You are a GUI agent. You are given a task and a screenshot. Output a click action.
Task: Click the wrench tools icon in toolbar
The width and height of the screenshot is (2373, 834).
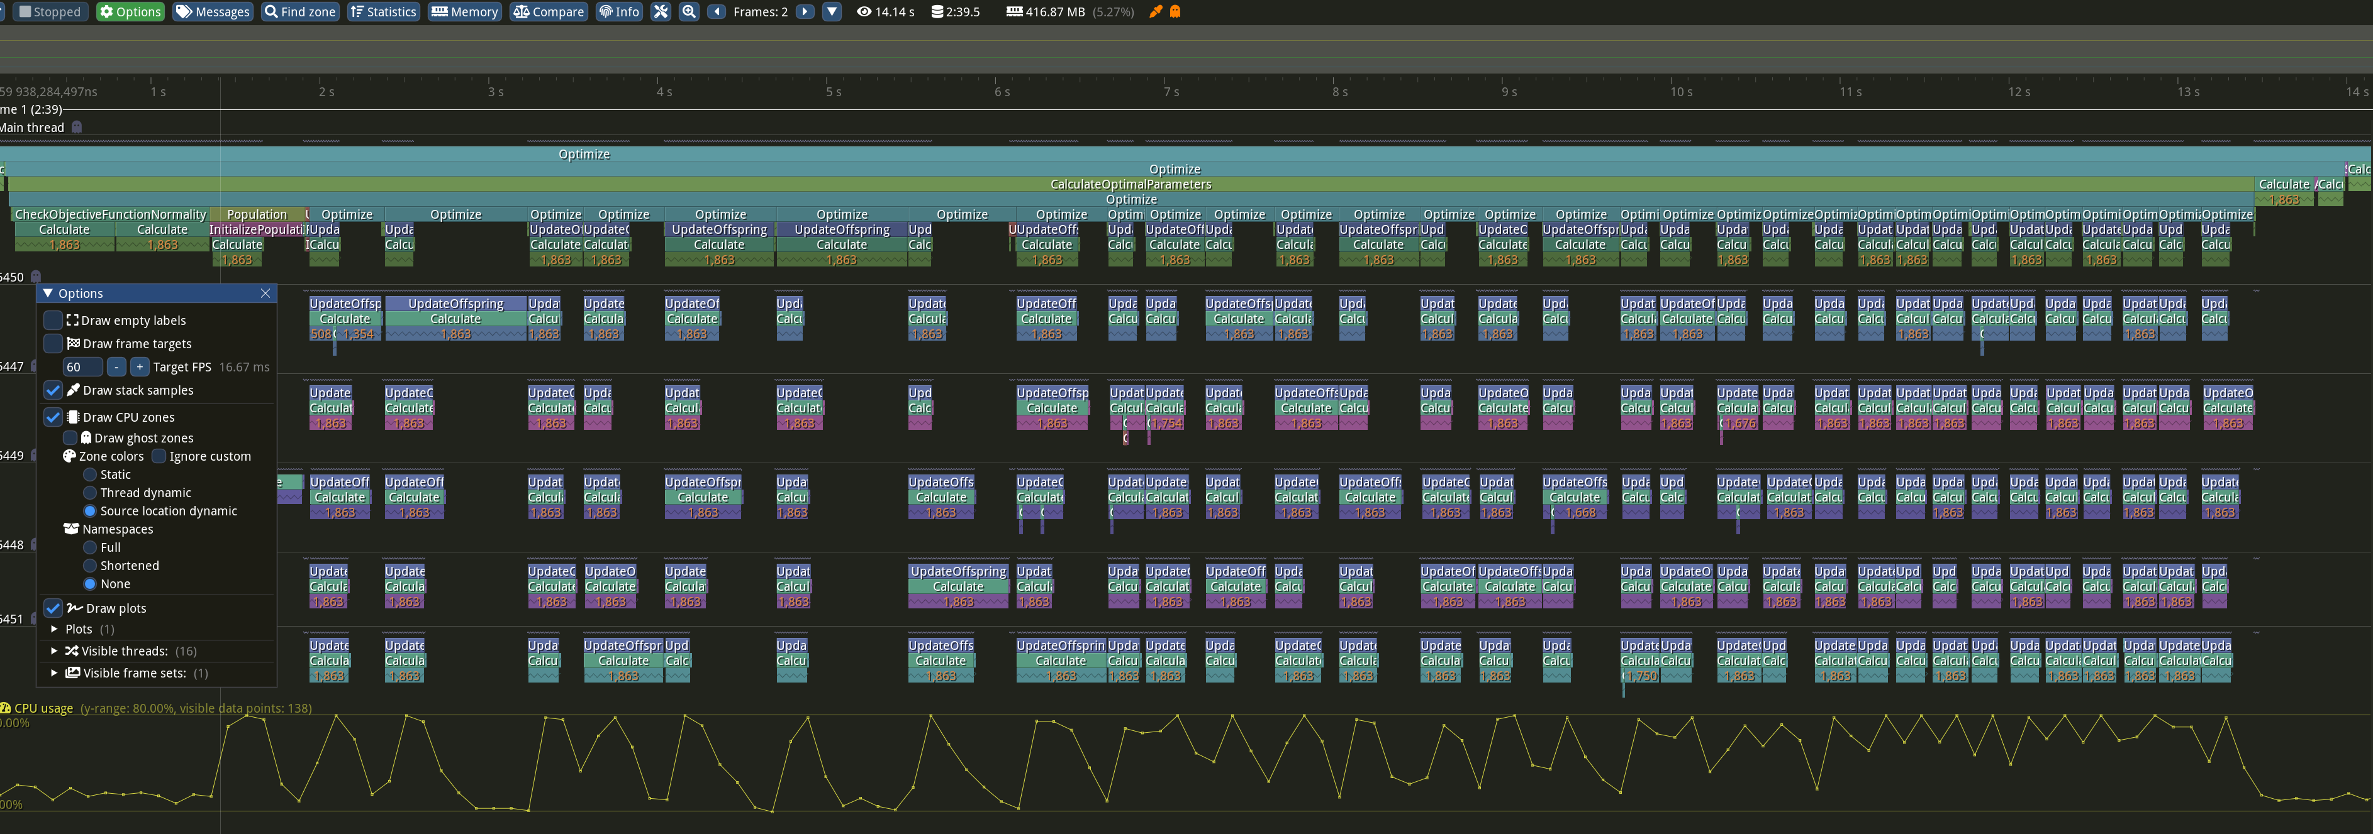point(661,12)
